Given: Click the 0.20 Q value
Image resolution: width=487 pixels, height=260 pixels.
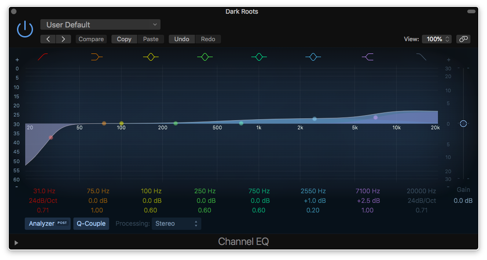Looking at the screenshot, I should (x=313, y=210).
